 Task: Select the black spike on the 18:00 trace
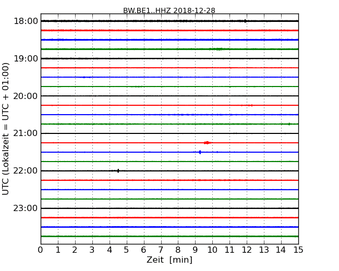point(245,21)
